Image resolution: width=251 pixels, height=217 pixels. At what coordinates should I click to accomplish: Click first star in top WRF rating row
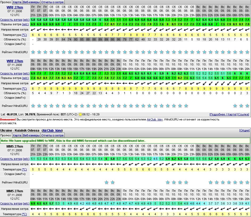click(x=33, y=52)
